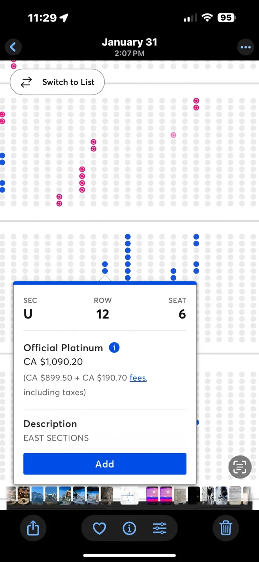
Task: Open the share sheet for this screenshot
Action: coord(33,528)
